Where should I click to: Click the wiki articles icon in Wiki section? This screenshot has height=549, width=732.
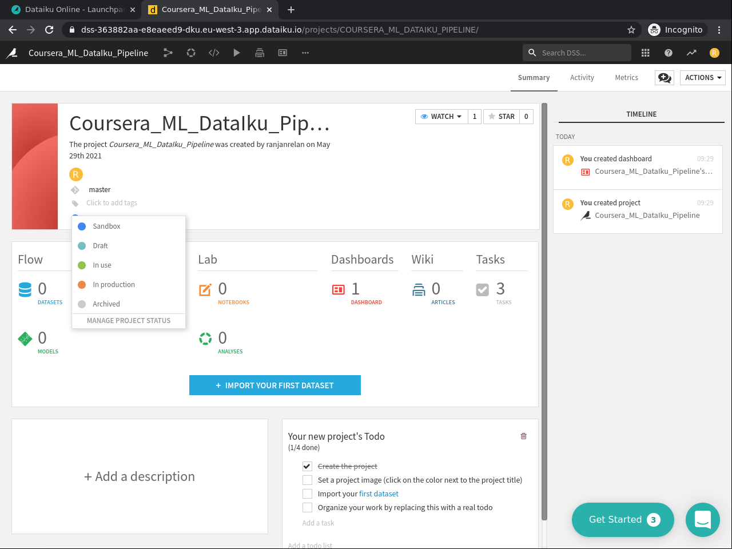(x=419, y=290)
